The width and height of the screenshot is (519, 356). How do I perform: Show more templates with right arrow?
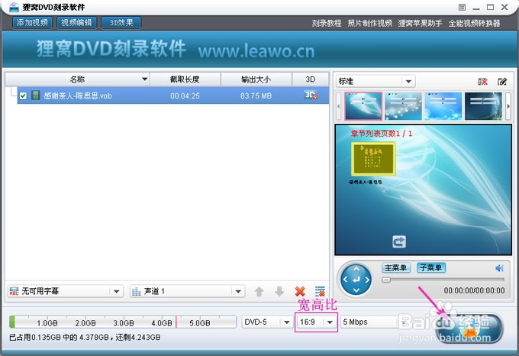[508, 106]
